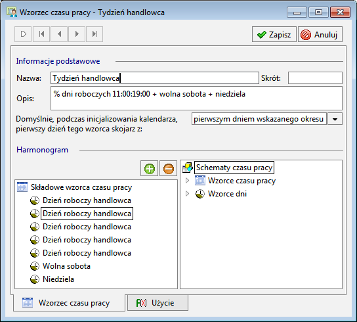Go to the first record navigation arrow
Image resolution: width=357 pixels, height=322 pixels.
(41, 34)
